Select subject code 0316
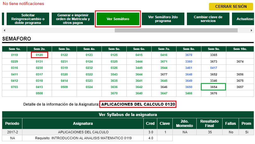Image resolution: width=255 pixels, height=144 pixels. pyautogui.click(x=14, y=68)
